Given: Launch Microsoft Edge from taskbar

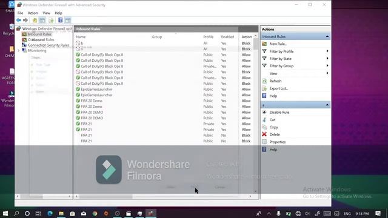Looking at the screenshot, I should click(x=50, y=213).
